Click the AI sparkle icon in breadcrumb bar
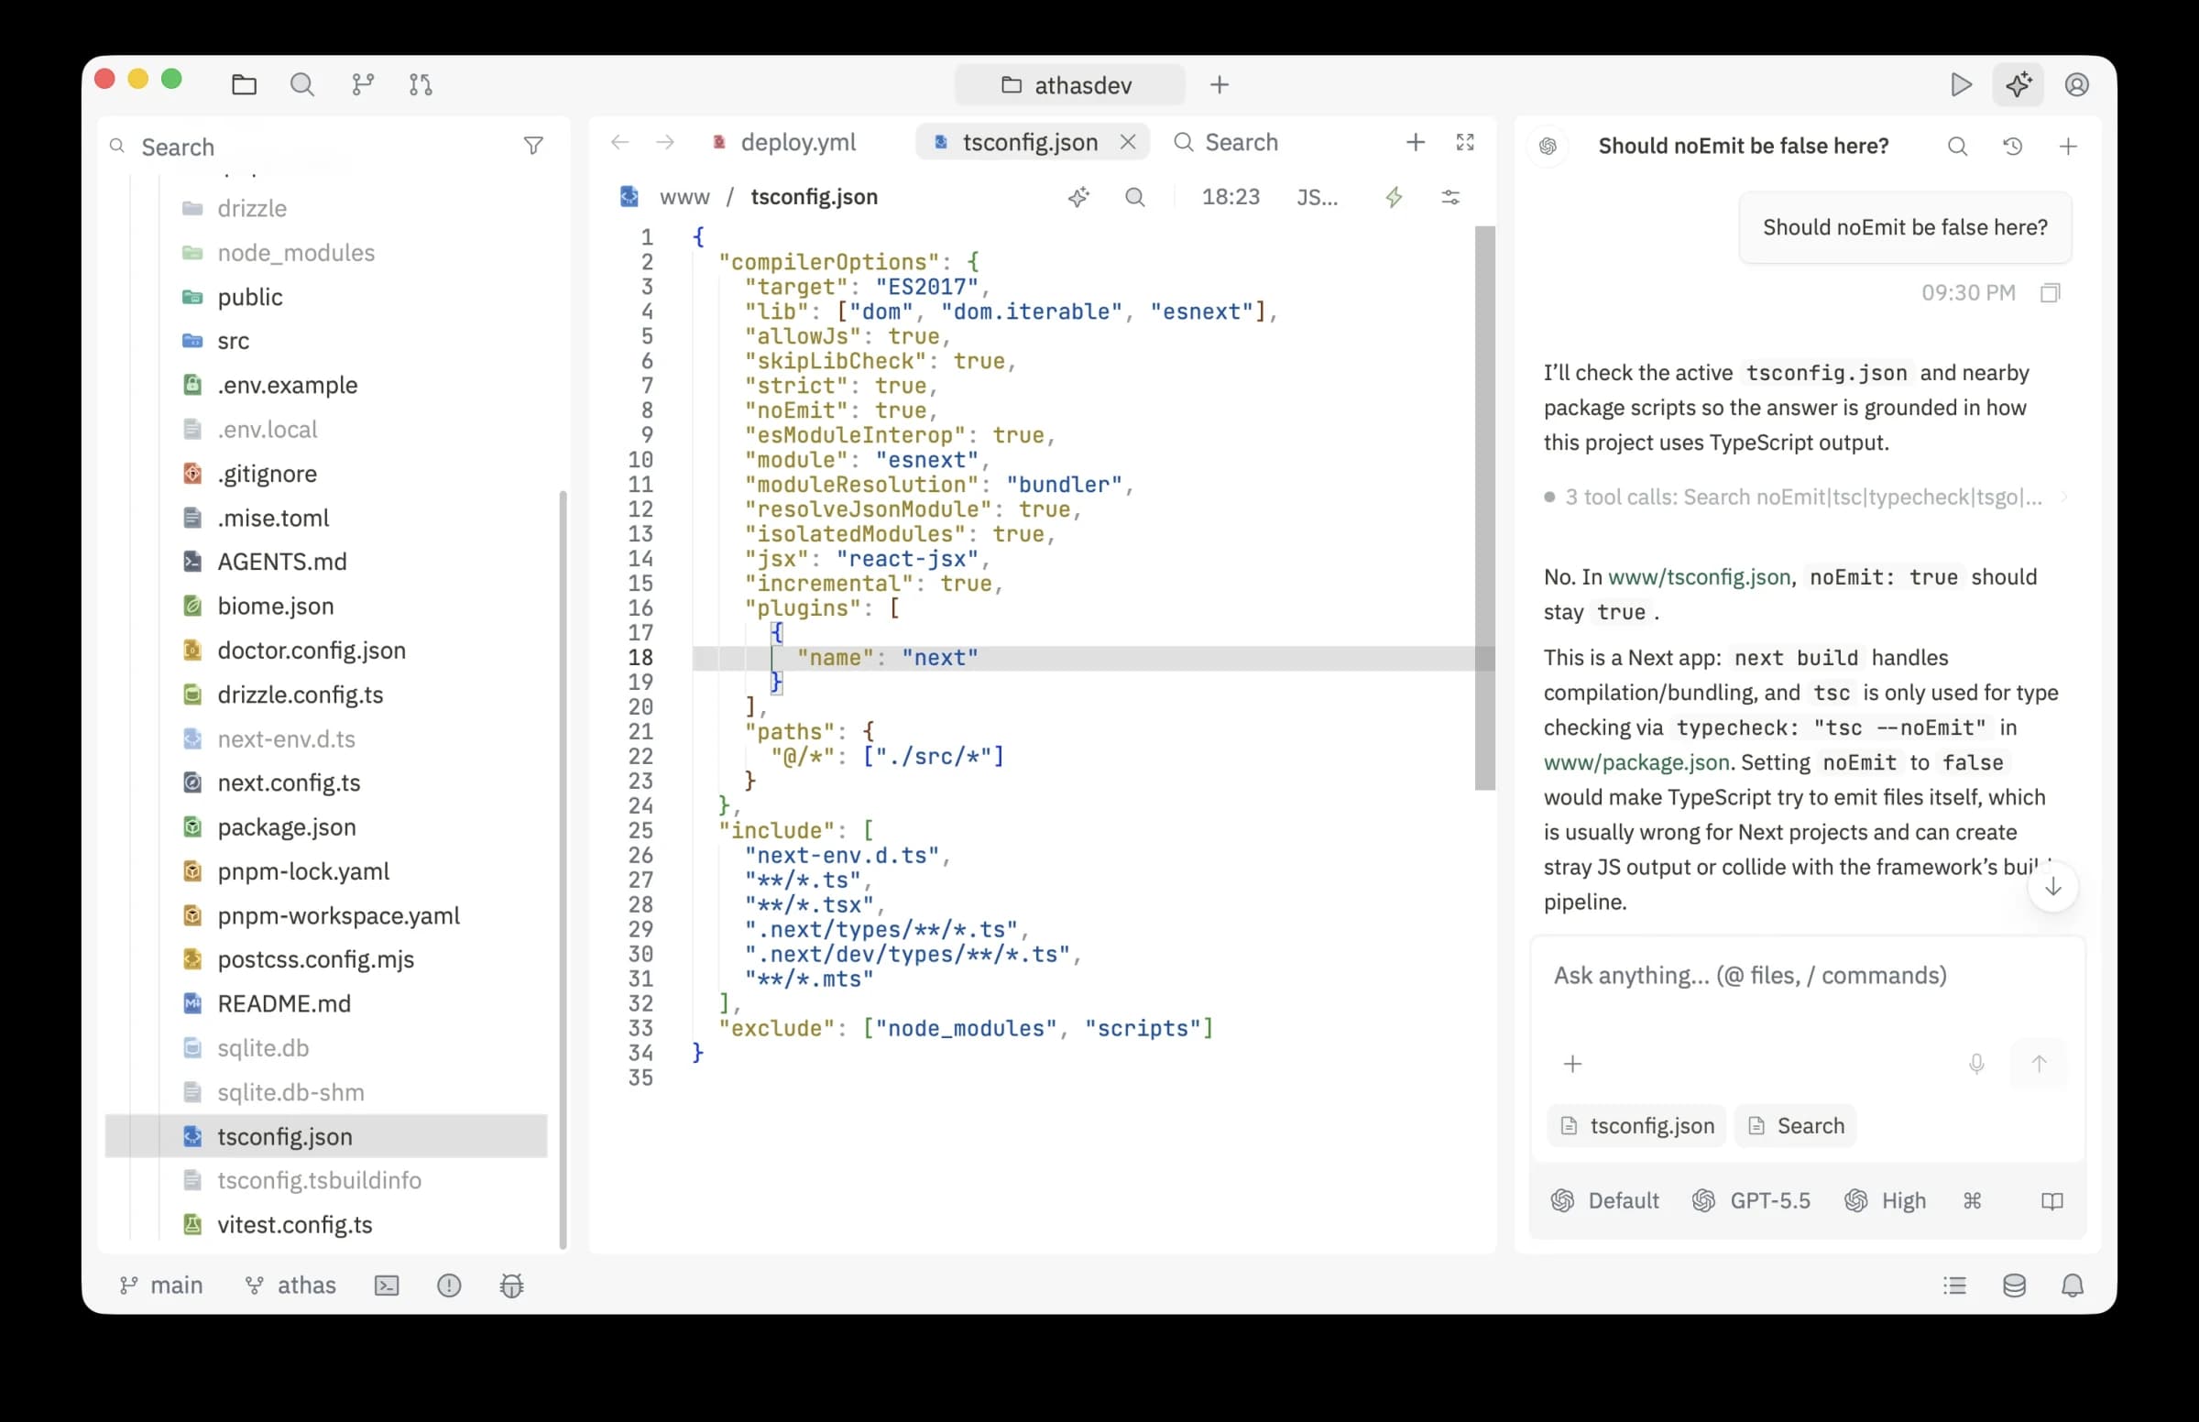2199x1422 pixels. tap(1078, 197)
